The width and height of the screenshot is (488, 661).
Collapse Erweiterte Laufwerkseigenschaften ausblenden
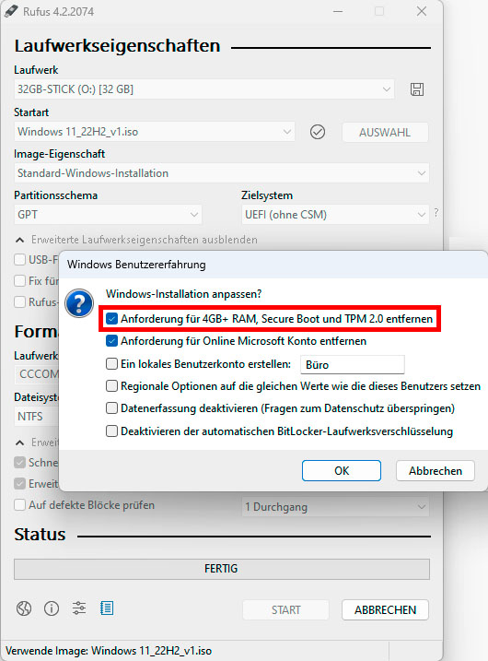(136, 240)
